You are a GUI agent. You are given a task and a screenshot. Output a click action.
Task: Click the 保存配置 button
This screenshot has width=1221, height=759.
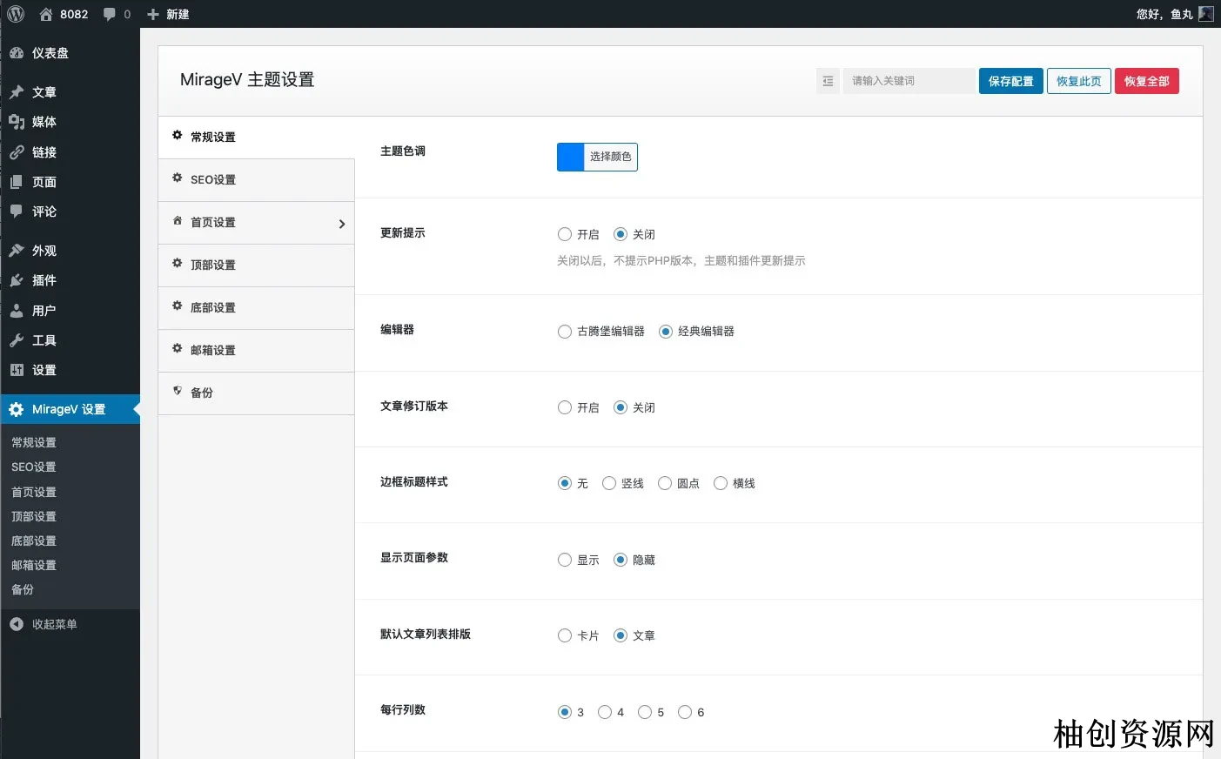(x=1010, y=81)
